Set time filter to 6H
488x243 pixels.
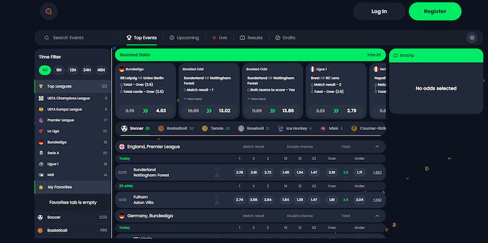click(x=59, y=70)
